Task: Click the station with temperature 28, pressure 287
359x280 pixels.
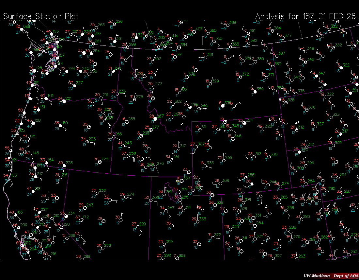Action: point(156,119)
